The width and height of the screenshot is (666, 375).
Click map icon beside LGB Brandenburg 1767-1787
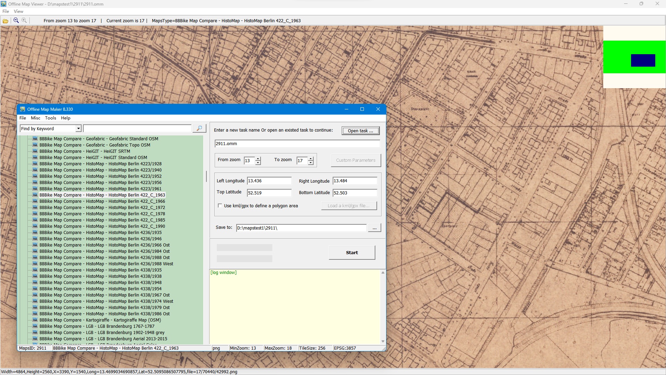(35, 326)
